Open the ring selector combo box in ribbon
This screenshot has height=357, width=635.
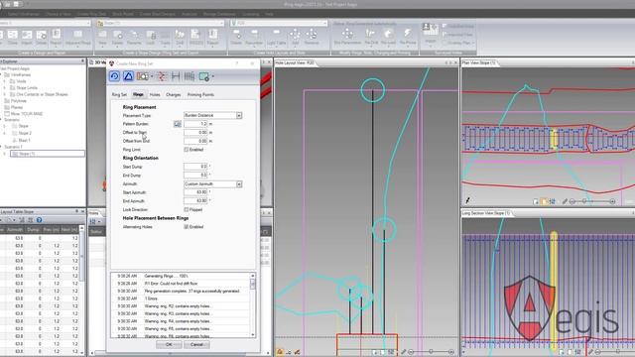pyautogui.click(x=279, y=23)
